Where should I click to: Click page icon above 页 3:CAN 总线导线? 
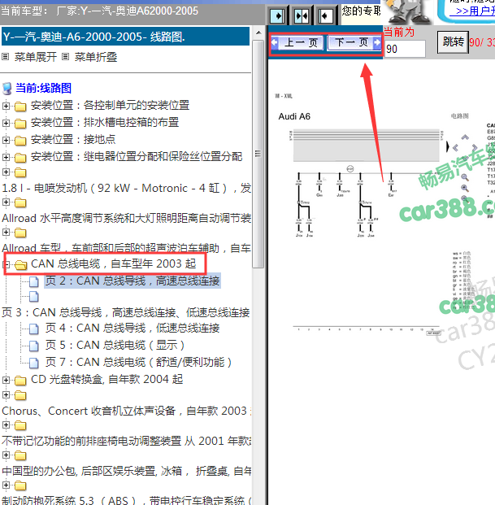point(34,297)
